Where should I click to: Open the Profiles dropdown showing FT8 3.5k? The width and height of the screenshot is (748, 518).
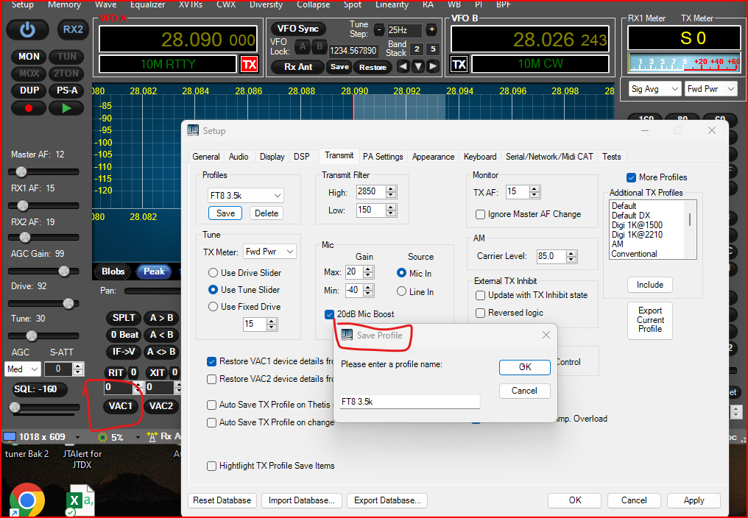tap(245, 196)
